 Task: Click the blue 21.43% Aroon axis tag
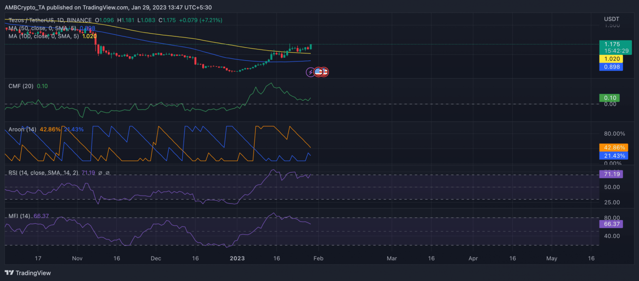coord(613,156)
